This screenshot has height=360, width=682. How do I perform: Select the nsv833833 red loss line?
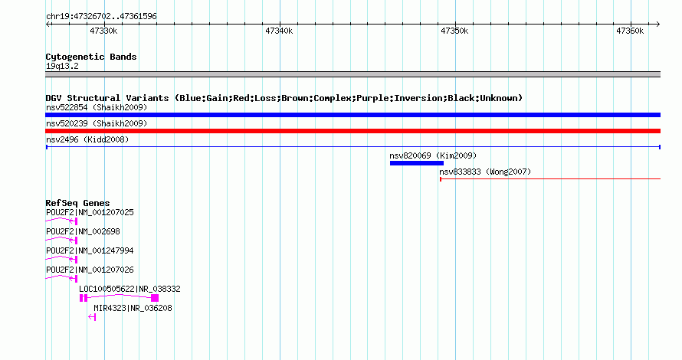(x=550, y=179)
